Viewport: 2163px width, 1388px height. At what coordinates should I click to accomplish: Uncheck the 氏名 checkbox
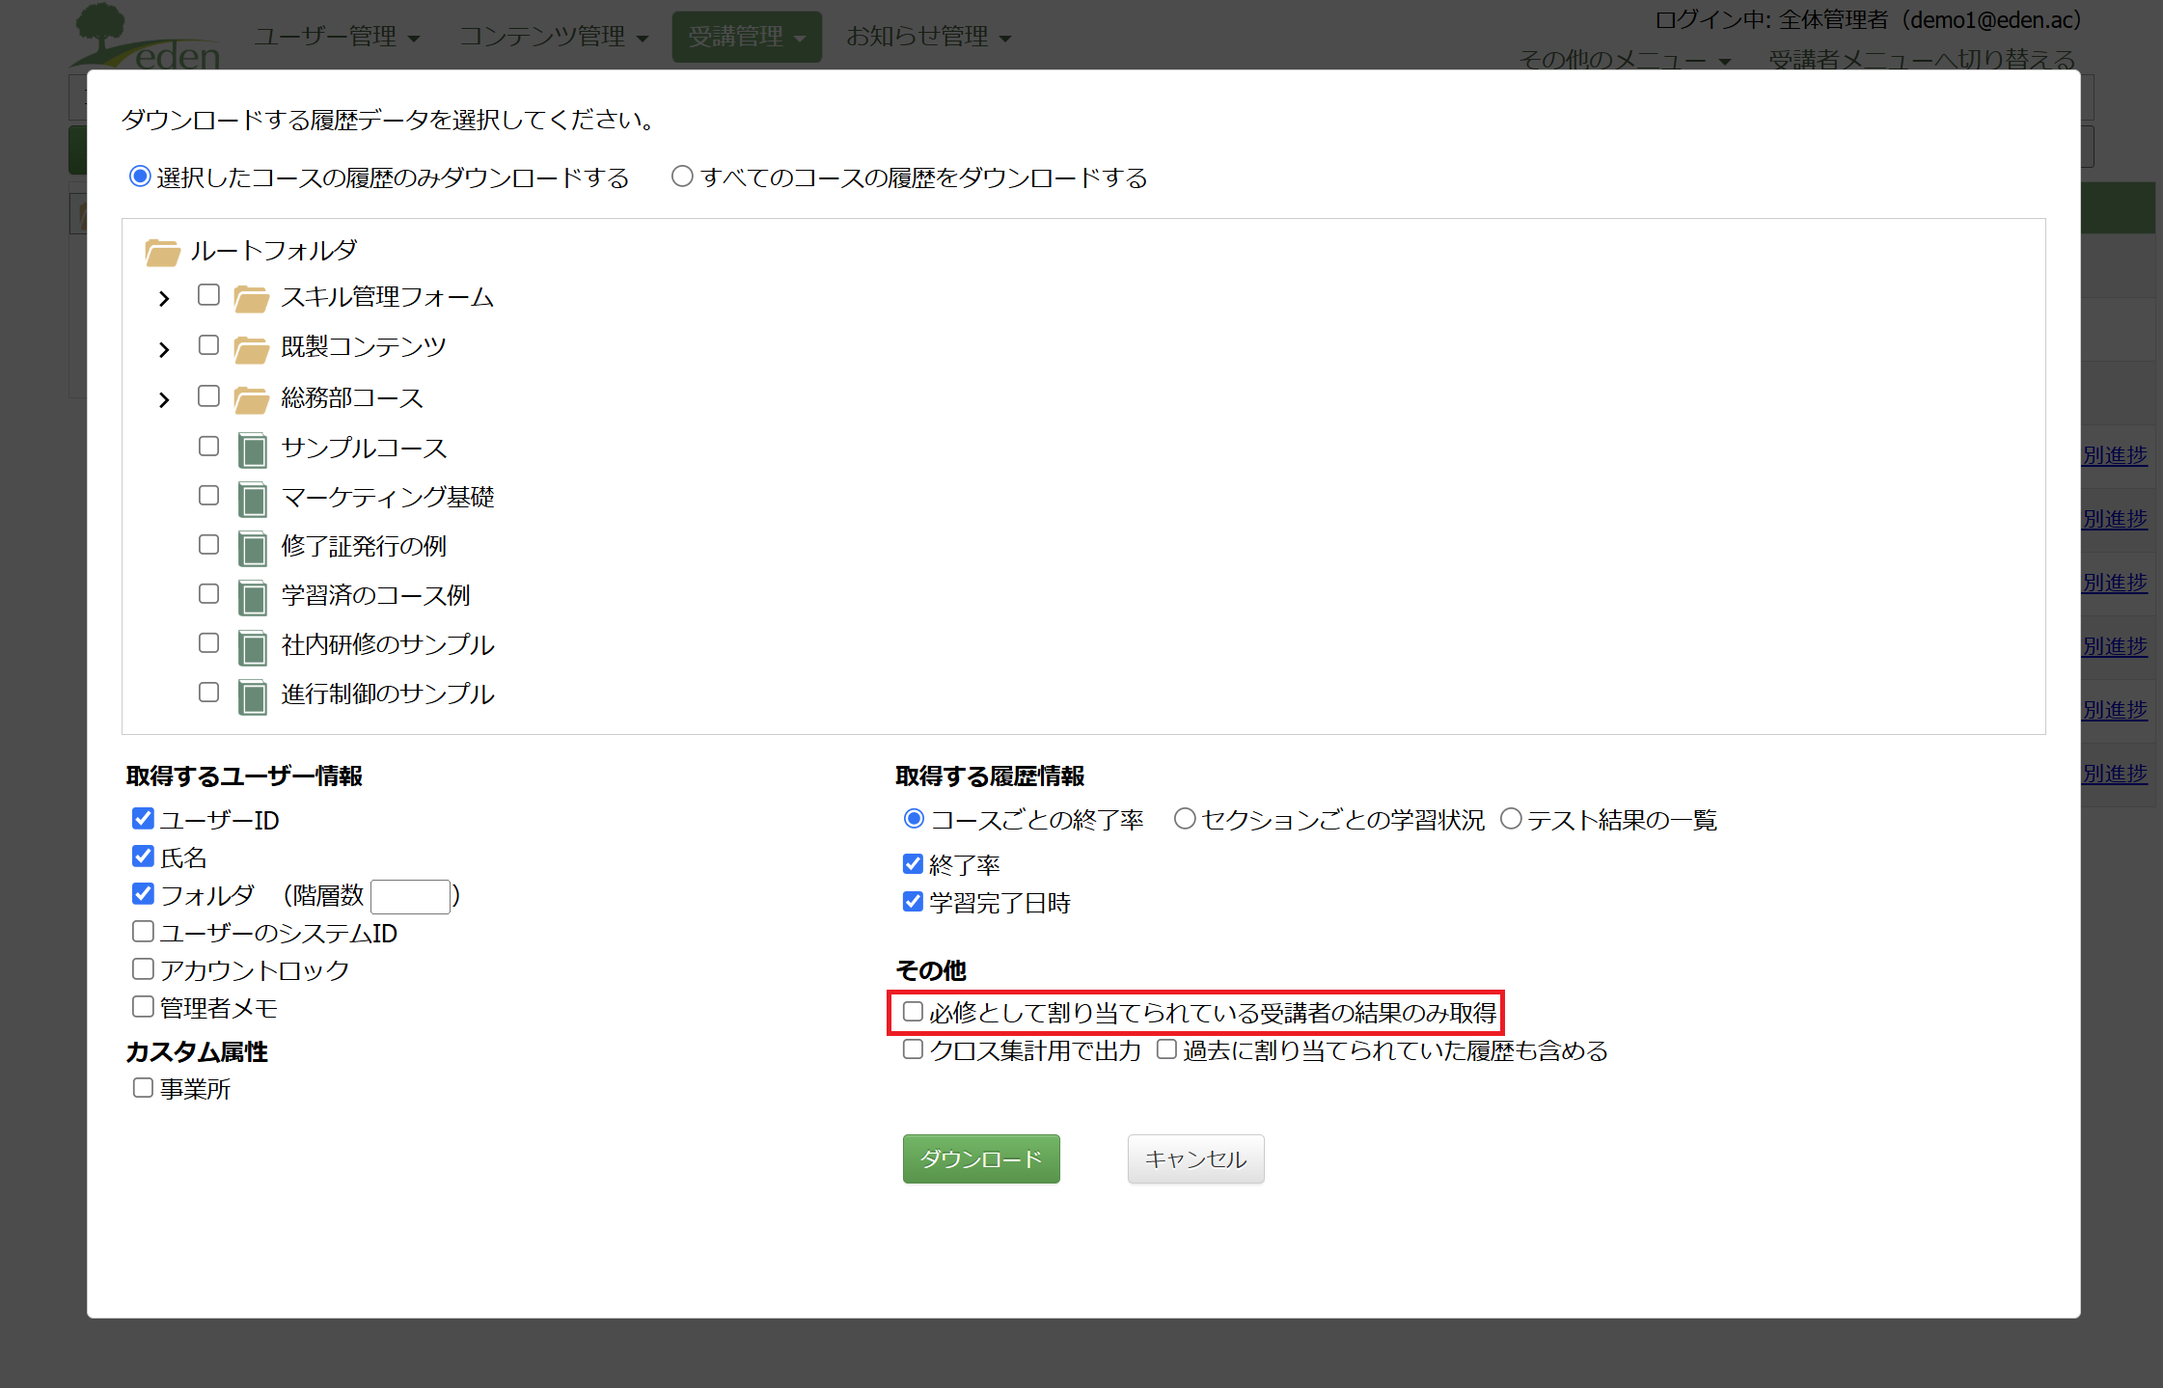[143, 857]
